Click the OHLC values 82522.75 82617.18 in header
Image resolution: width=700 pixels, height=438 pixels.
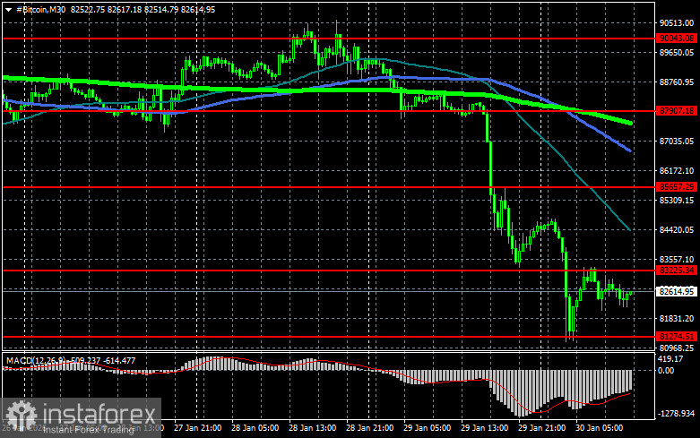pos(107,10)
